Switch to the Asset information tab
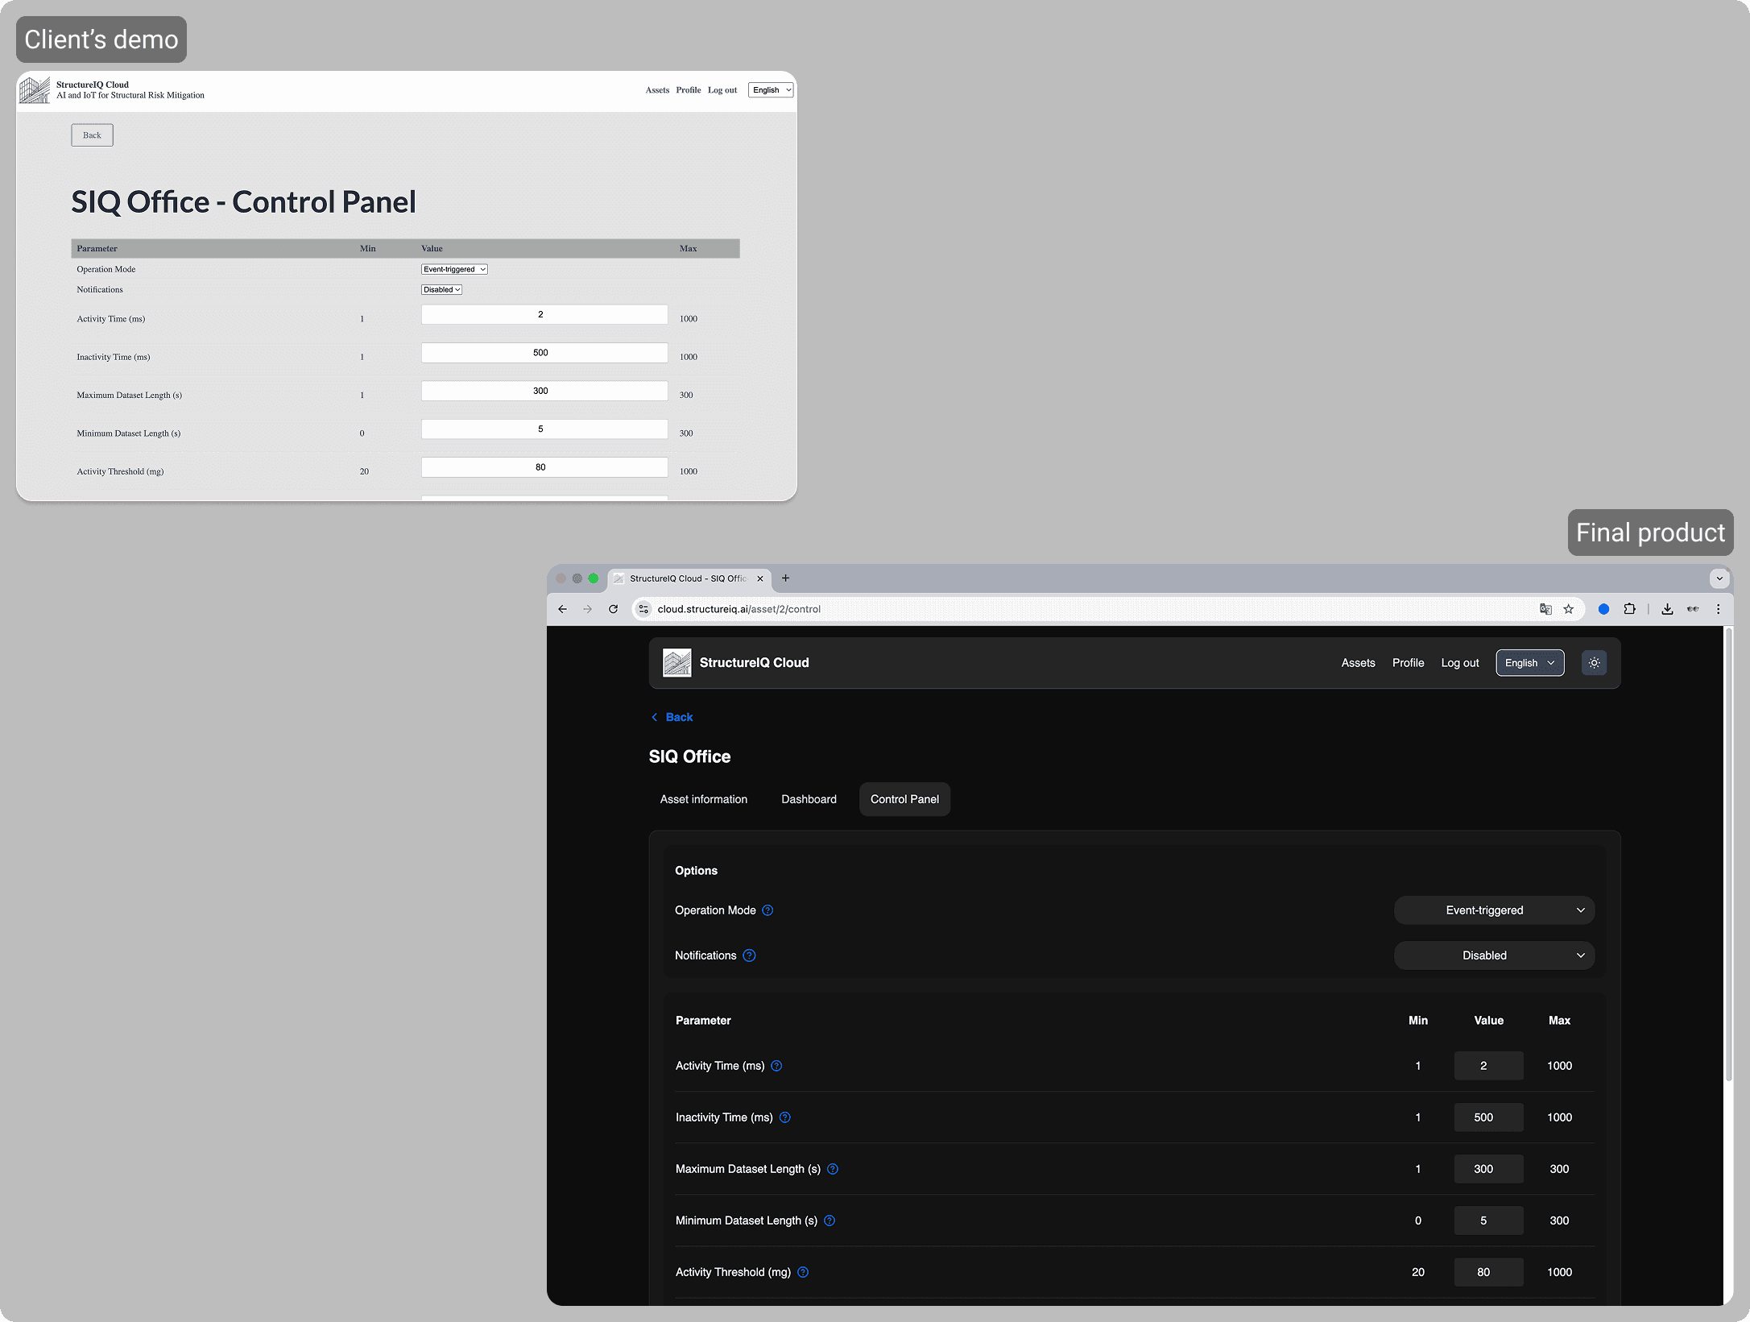 (703, 799)
